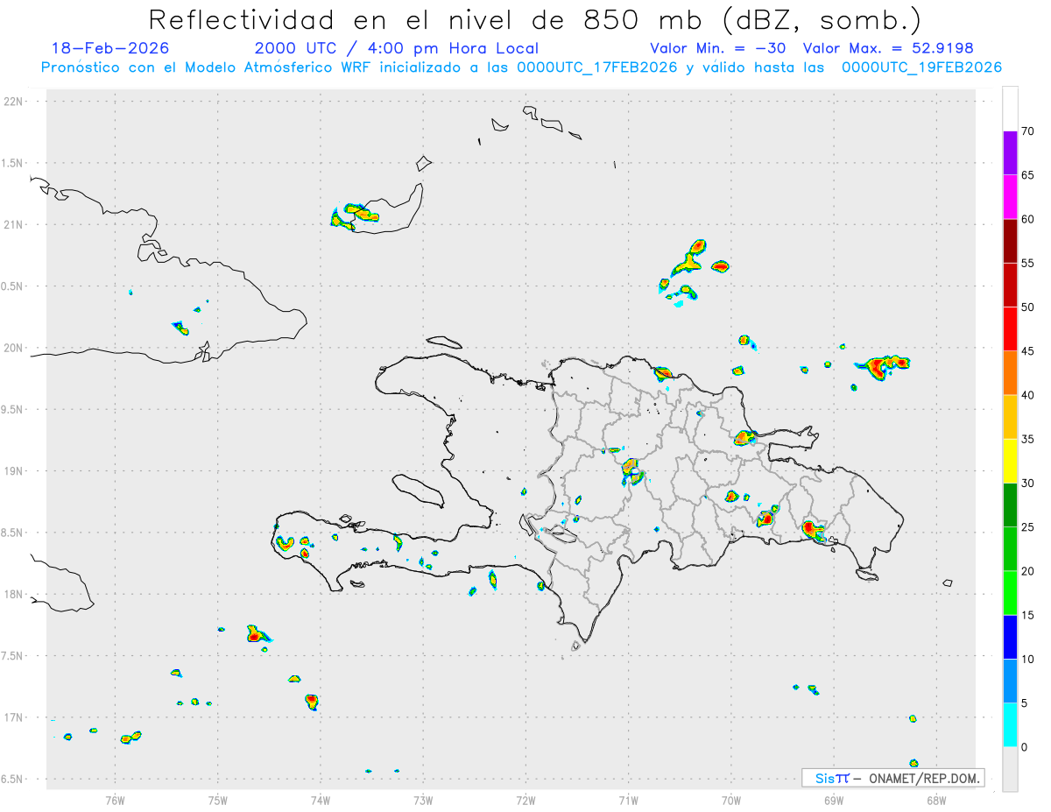1051x812 pixels.
Task: Click the colorbar tick label '60'
Action: click(1029, 219)
